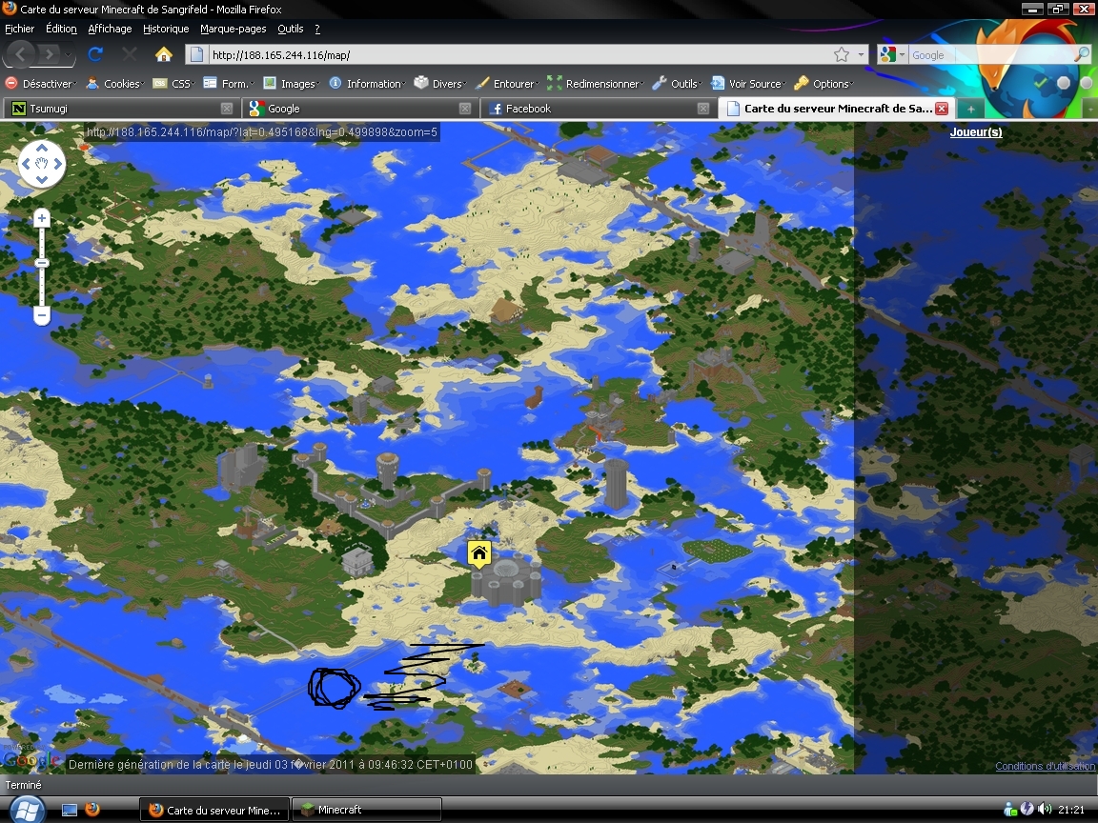
Task: Open the Désactiver dropdown in developer toolbar
Action: click(x=41, y=83)
